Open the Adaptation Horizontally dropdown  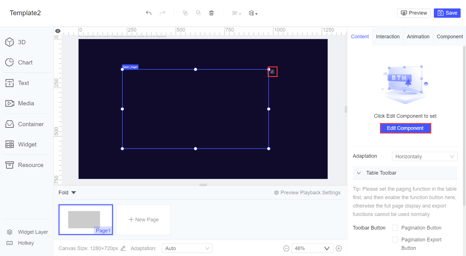(x=425, y=156)
